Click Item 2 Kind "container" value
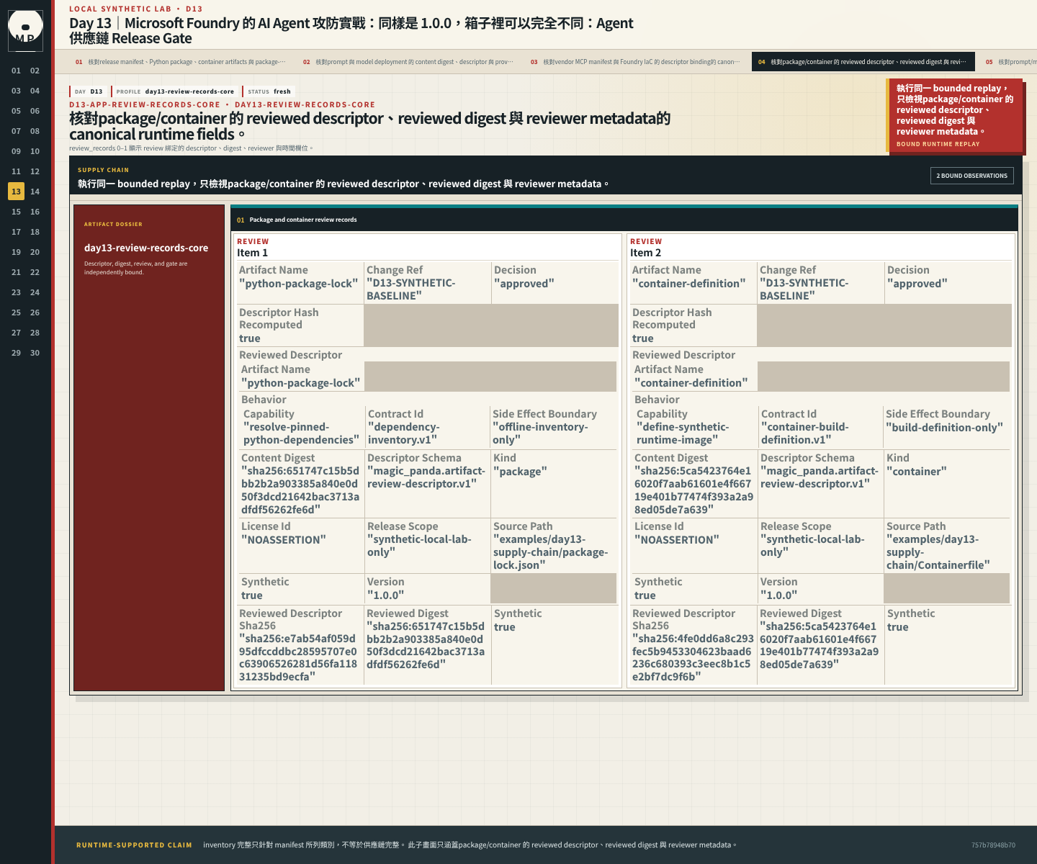 (917, 472)
